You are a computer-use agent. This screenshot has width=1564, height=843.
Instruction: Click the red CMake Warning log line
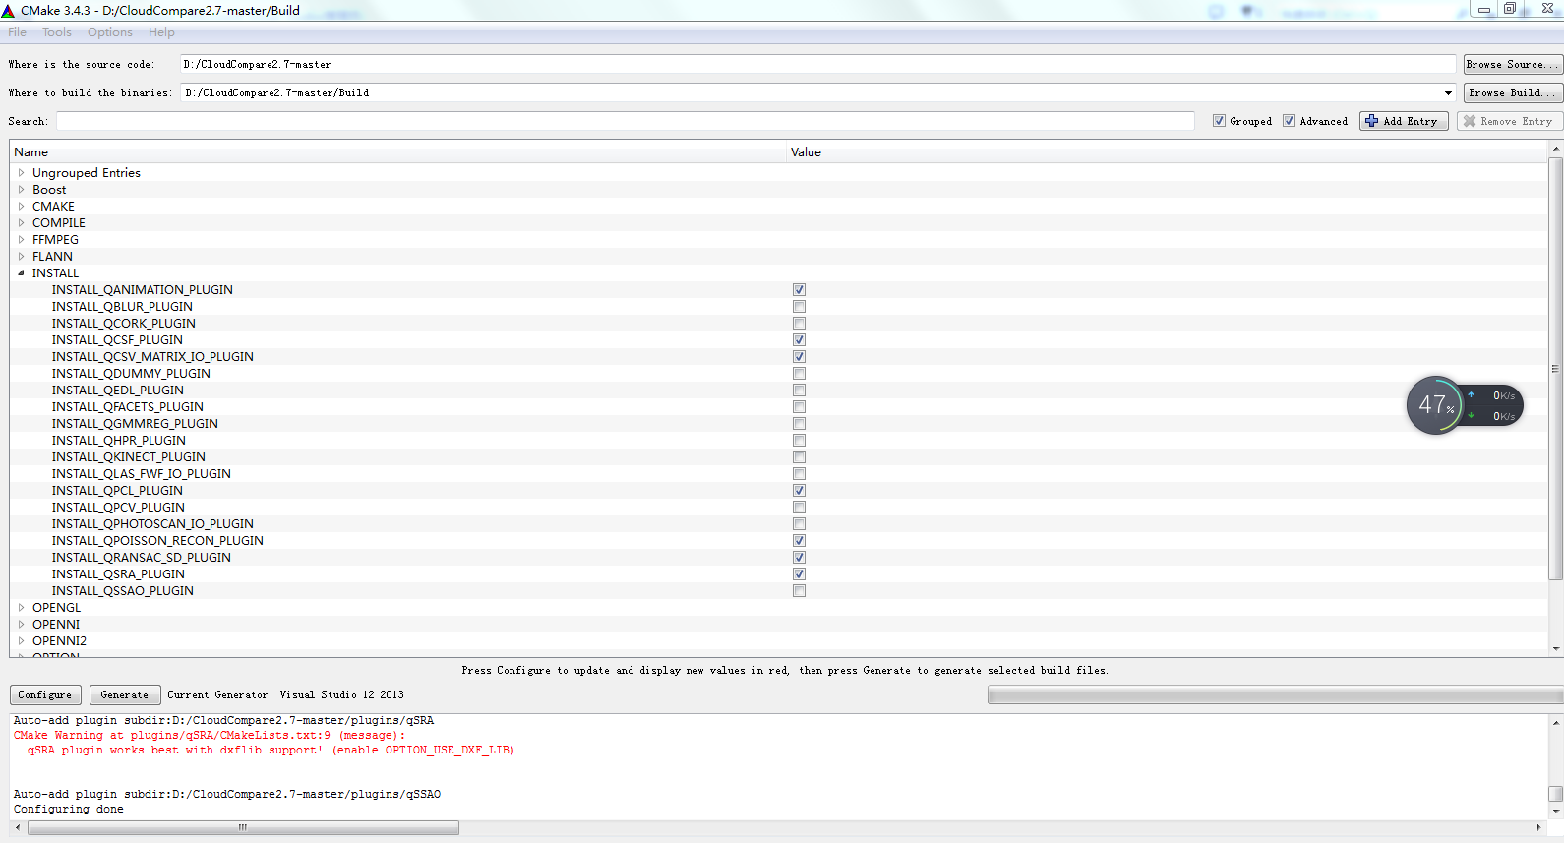[x=210, y=736]
